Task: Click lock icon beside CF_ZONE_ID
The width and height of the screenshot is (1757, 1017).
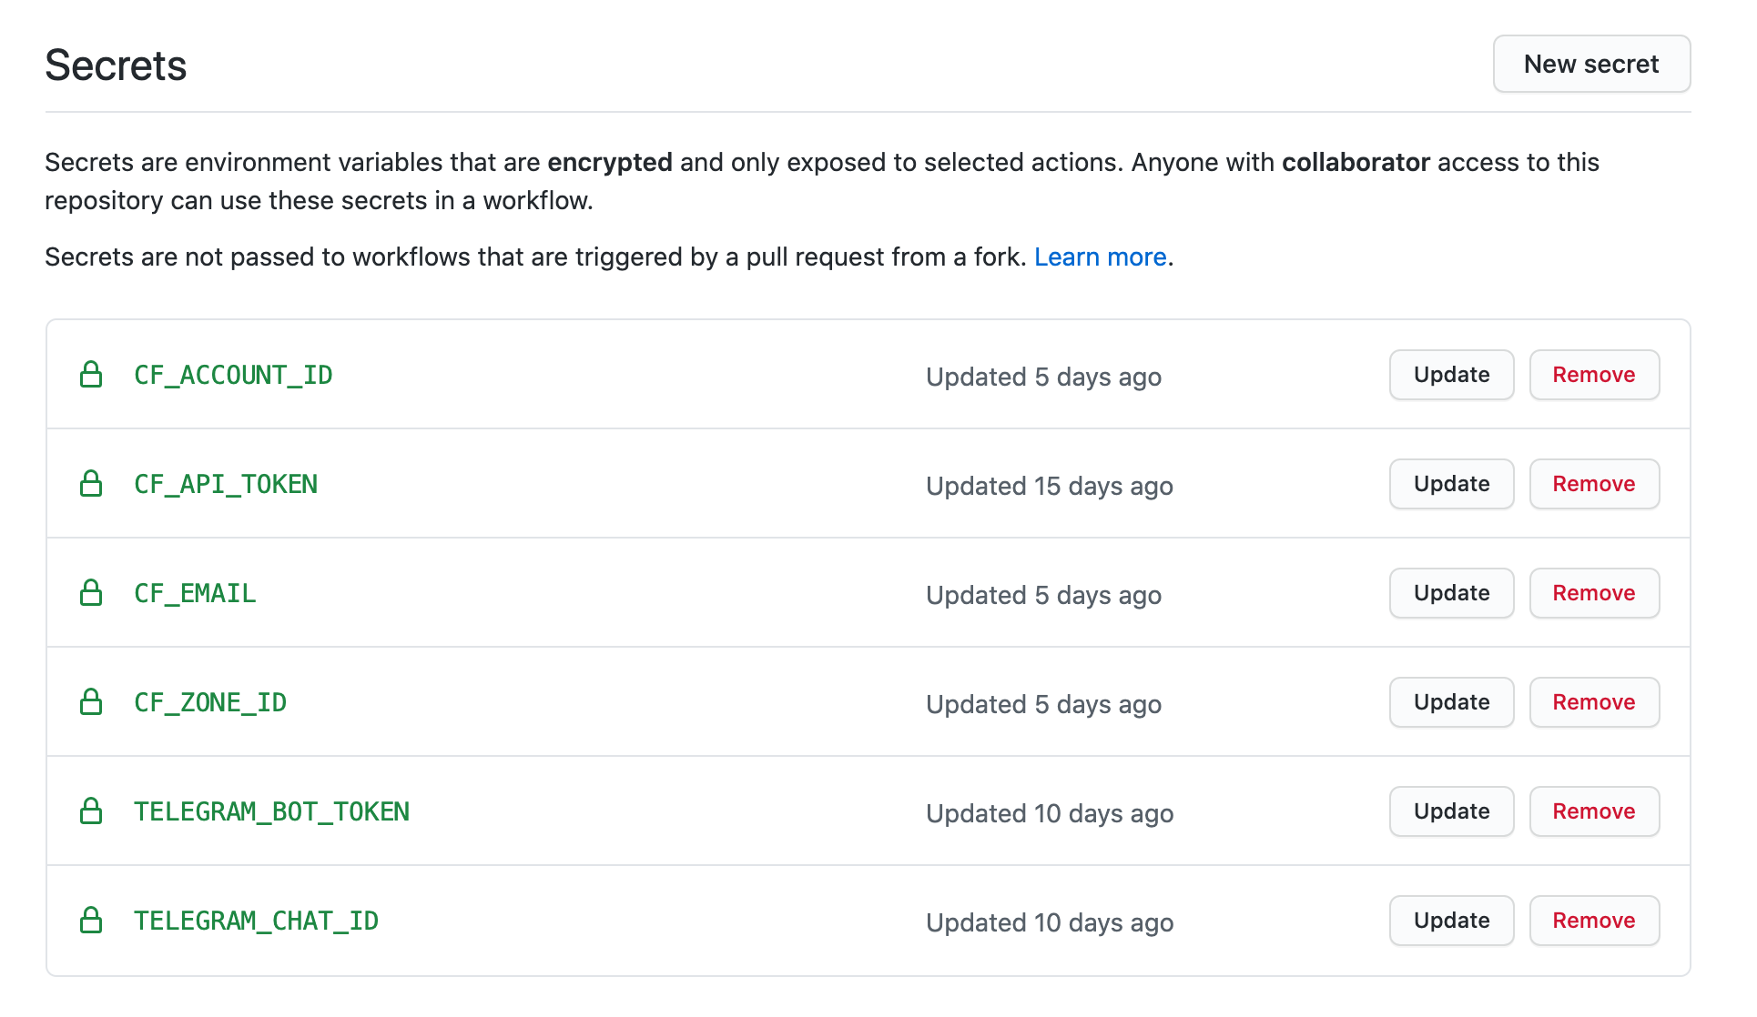Action: pos(91,702)
